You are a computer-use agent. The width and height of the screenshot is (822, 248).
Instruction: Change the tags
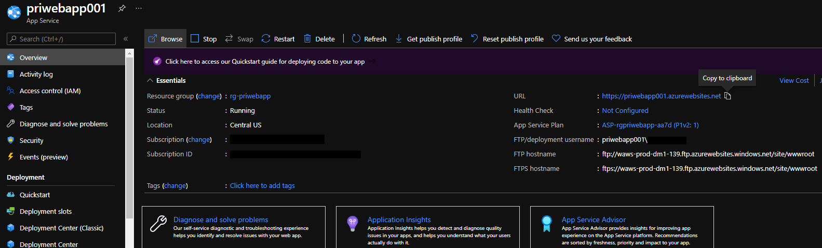(x=175, y=185)
